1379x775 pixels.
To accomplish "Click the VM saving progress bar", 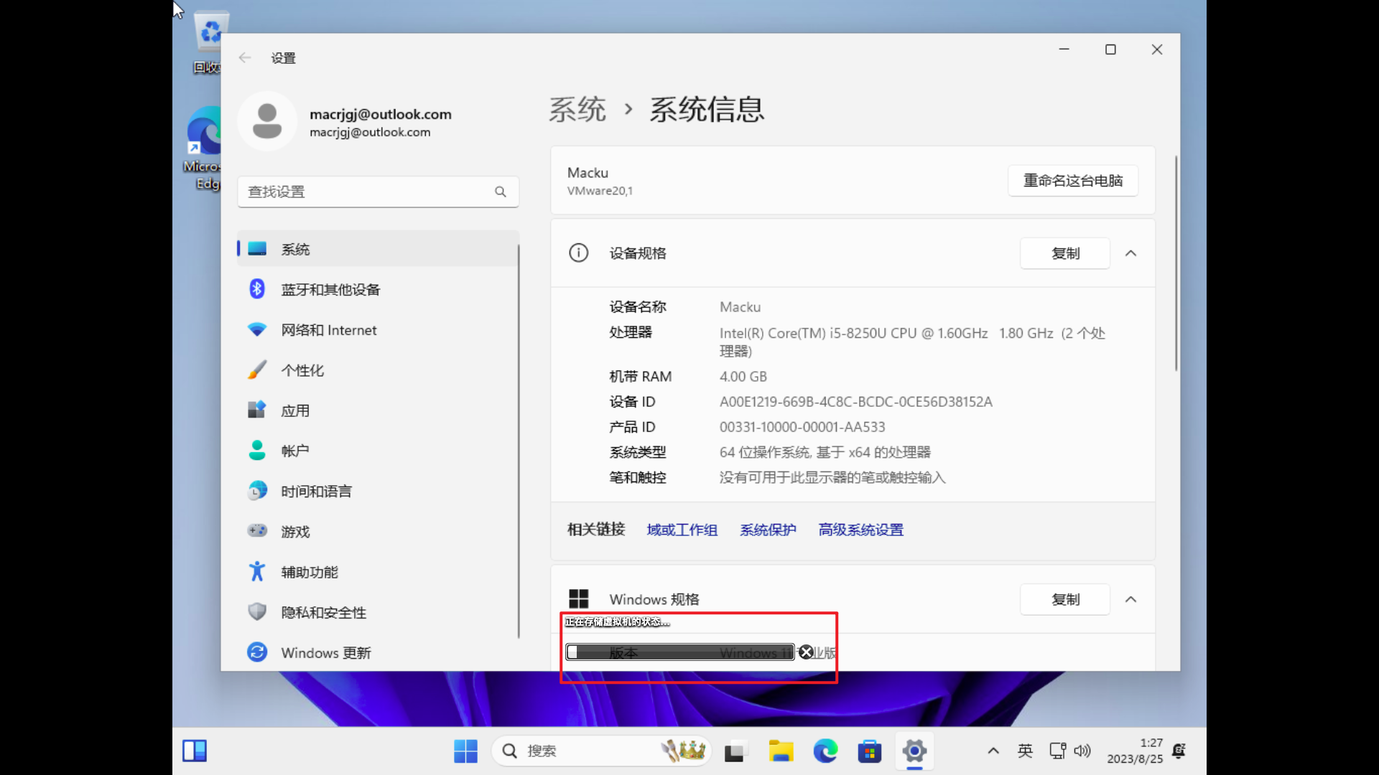I will point(680,652).
